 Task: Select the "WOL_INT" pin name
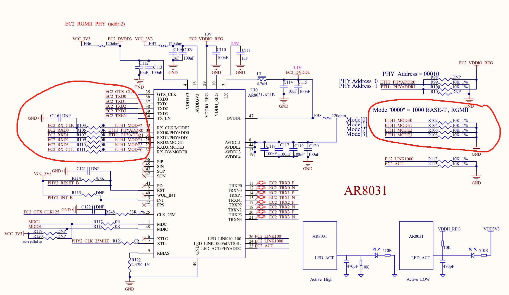(166, 195)
